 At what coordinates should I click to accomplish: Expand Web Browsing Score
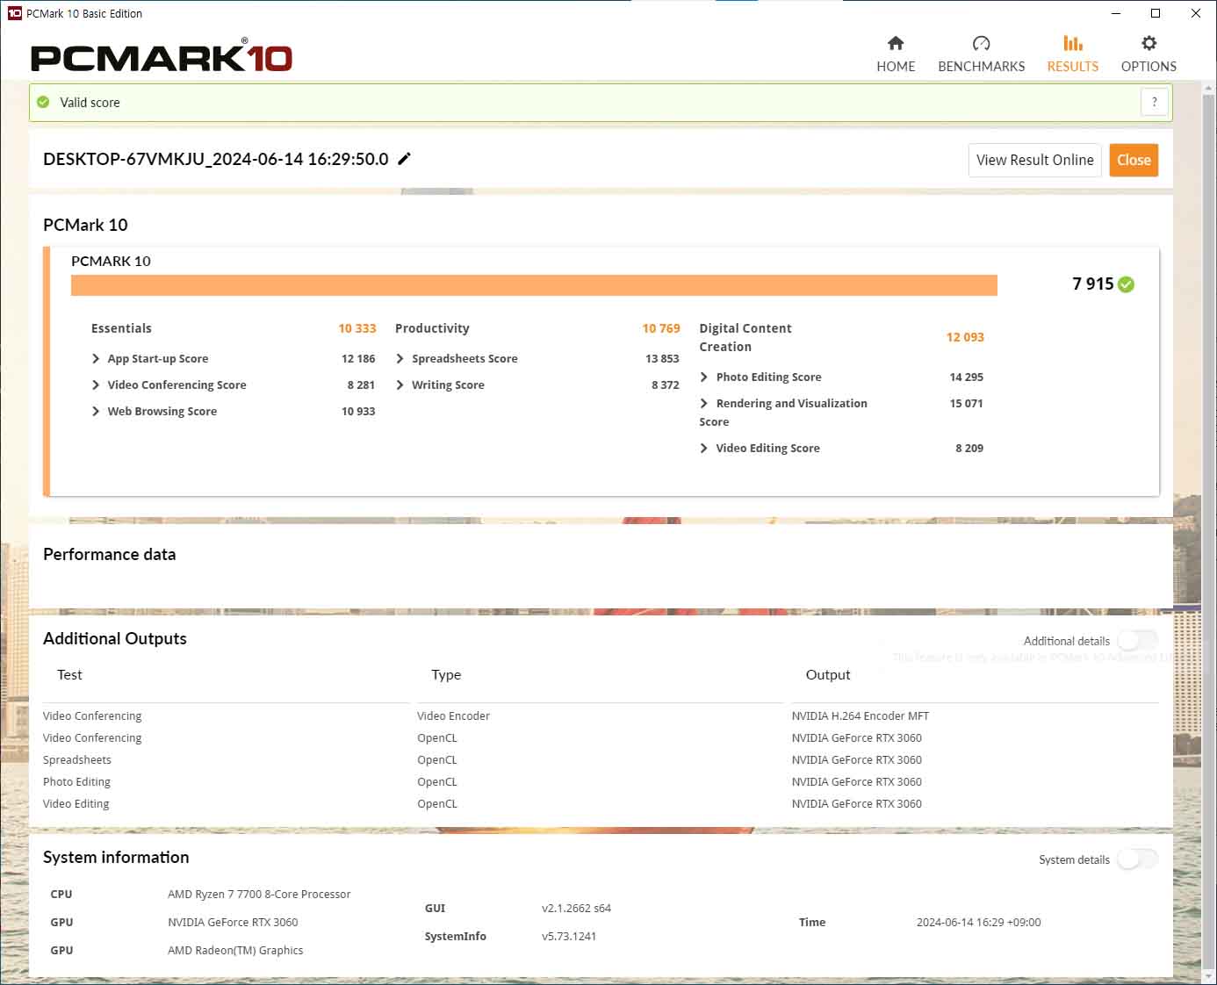96,411
